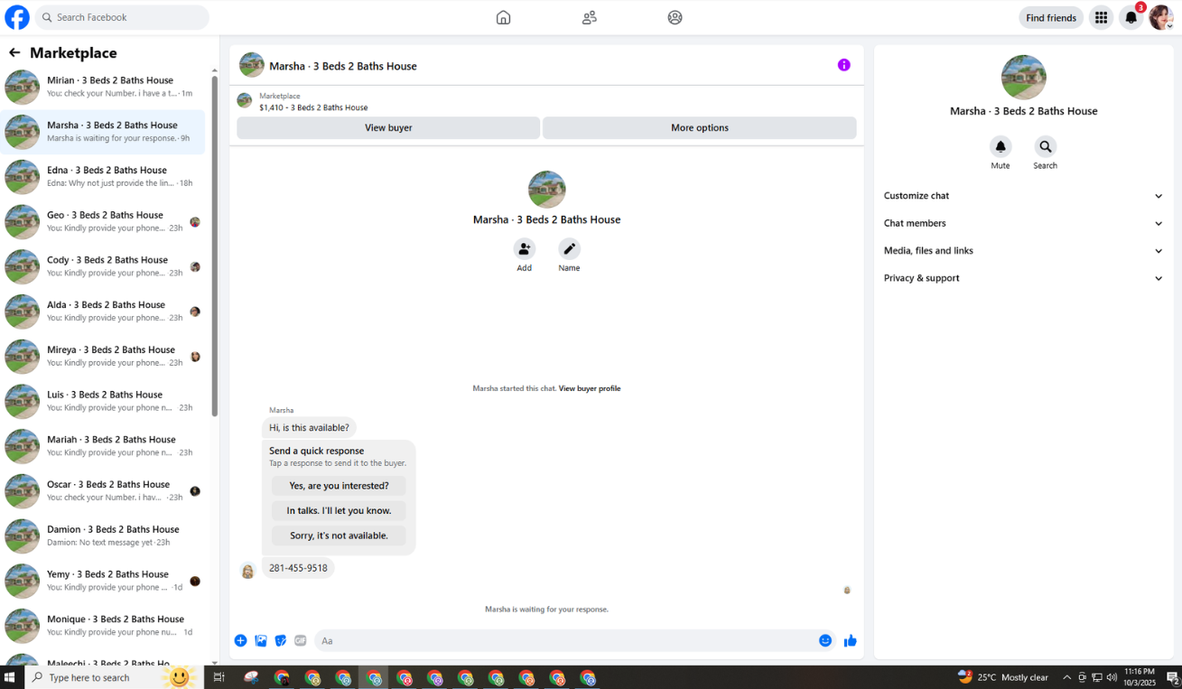Image resolution: width=1182 pixels, height=689 pixels.
Task: Open the Monique conversation
Action: [x=103, y=625]
